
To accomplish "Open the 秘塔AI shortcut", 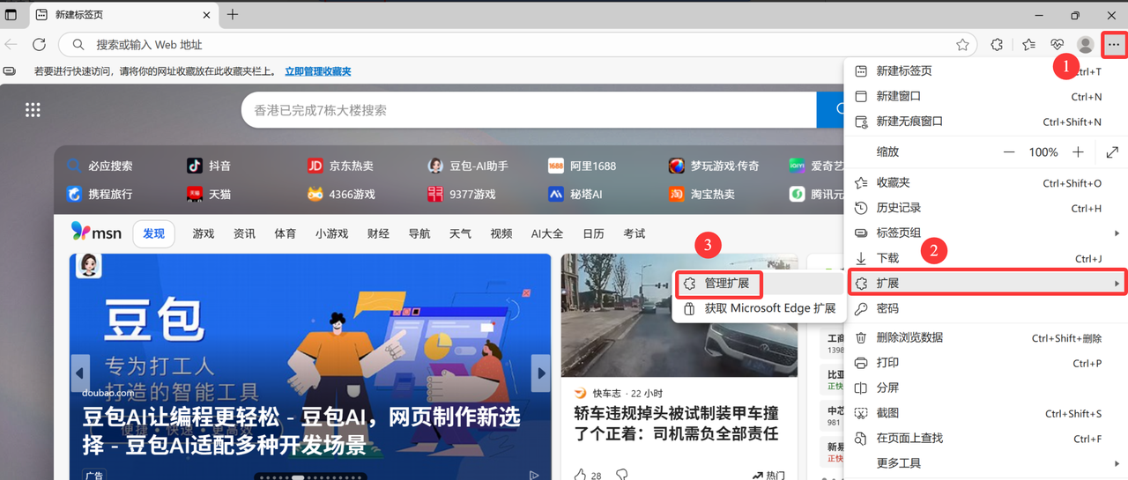I will [575, 194].
